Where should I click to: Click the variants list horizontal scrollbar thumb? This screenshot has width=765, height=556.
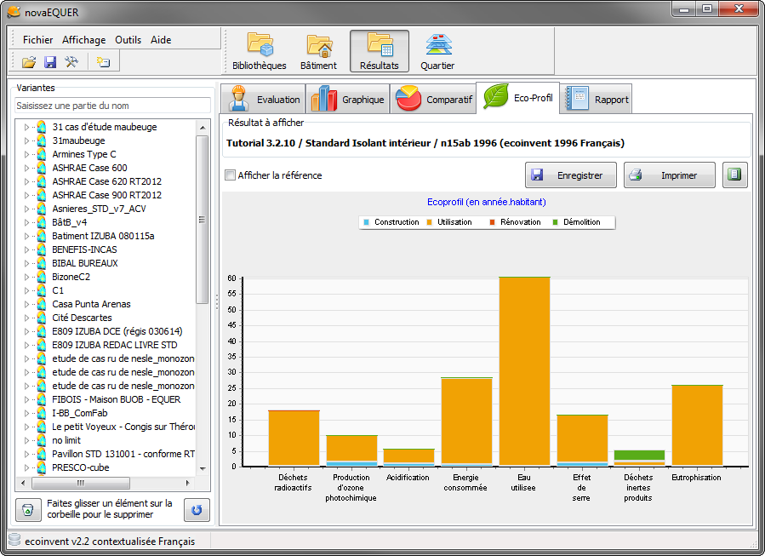click(x=81, y=484)
